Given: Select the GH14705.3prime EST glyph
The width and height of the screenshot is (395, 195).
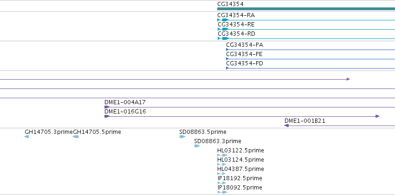Looking at the screenshot, I should pos(27,137).
